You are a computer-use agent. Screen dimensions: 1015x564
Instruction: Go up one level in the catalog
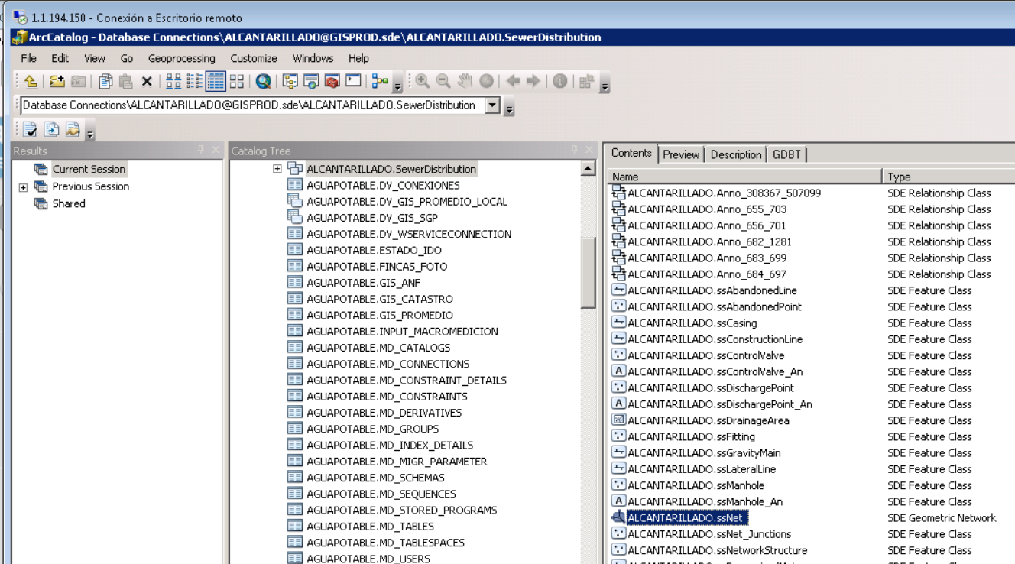(31, 81)
